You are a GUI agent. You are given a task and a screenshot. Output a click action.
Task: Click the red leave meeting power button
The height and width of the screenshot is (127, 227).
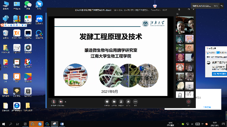(x=188, y=101)
